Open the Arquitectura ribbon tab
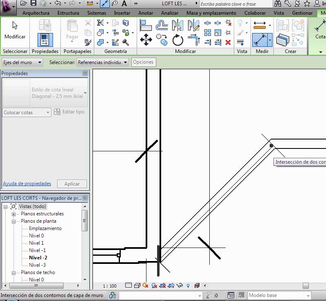 [36, 13]
